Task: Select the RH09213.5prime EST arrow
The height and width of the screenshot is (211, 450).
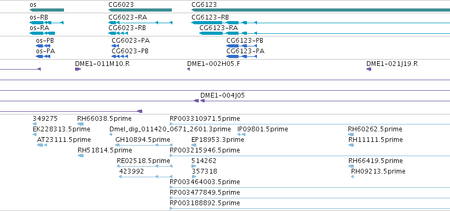Action: (x=352, y=177)
